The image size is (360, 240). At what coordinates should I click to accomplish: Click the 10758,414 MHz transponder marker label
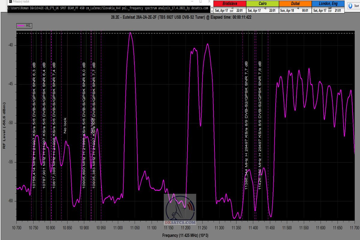click(34, 125)
